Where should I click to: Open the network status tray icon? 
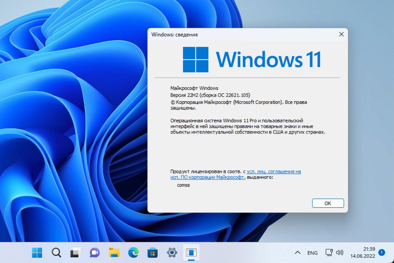[x=329, y=253]
